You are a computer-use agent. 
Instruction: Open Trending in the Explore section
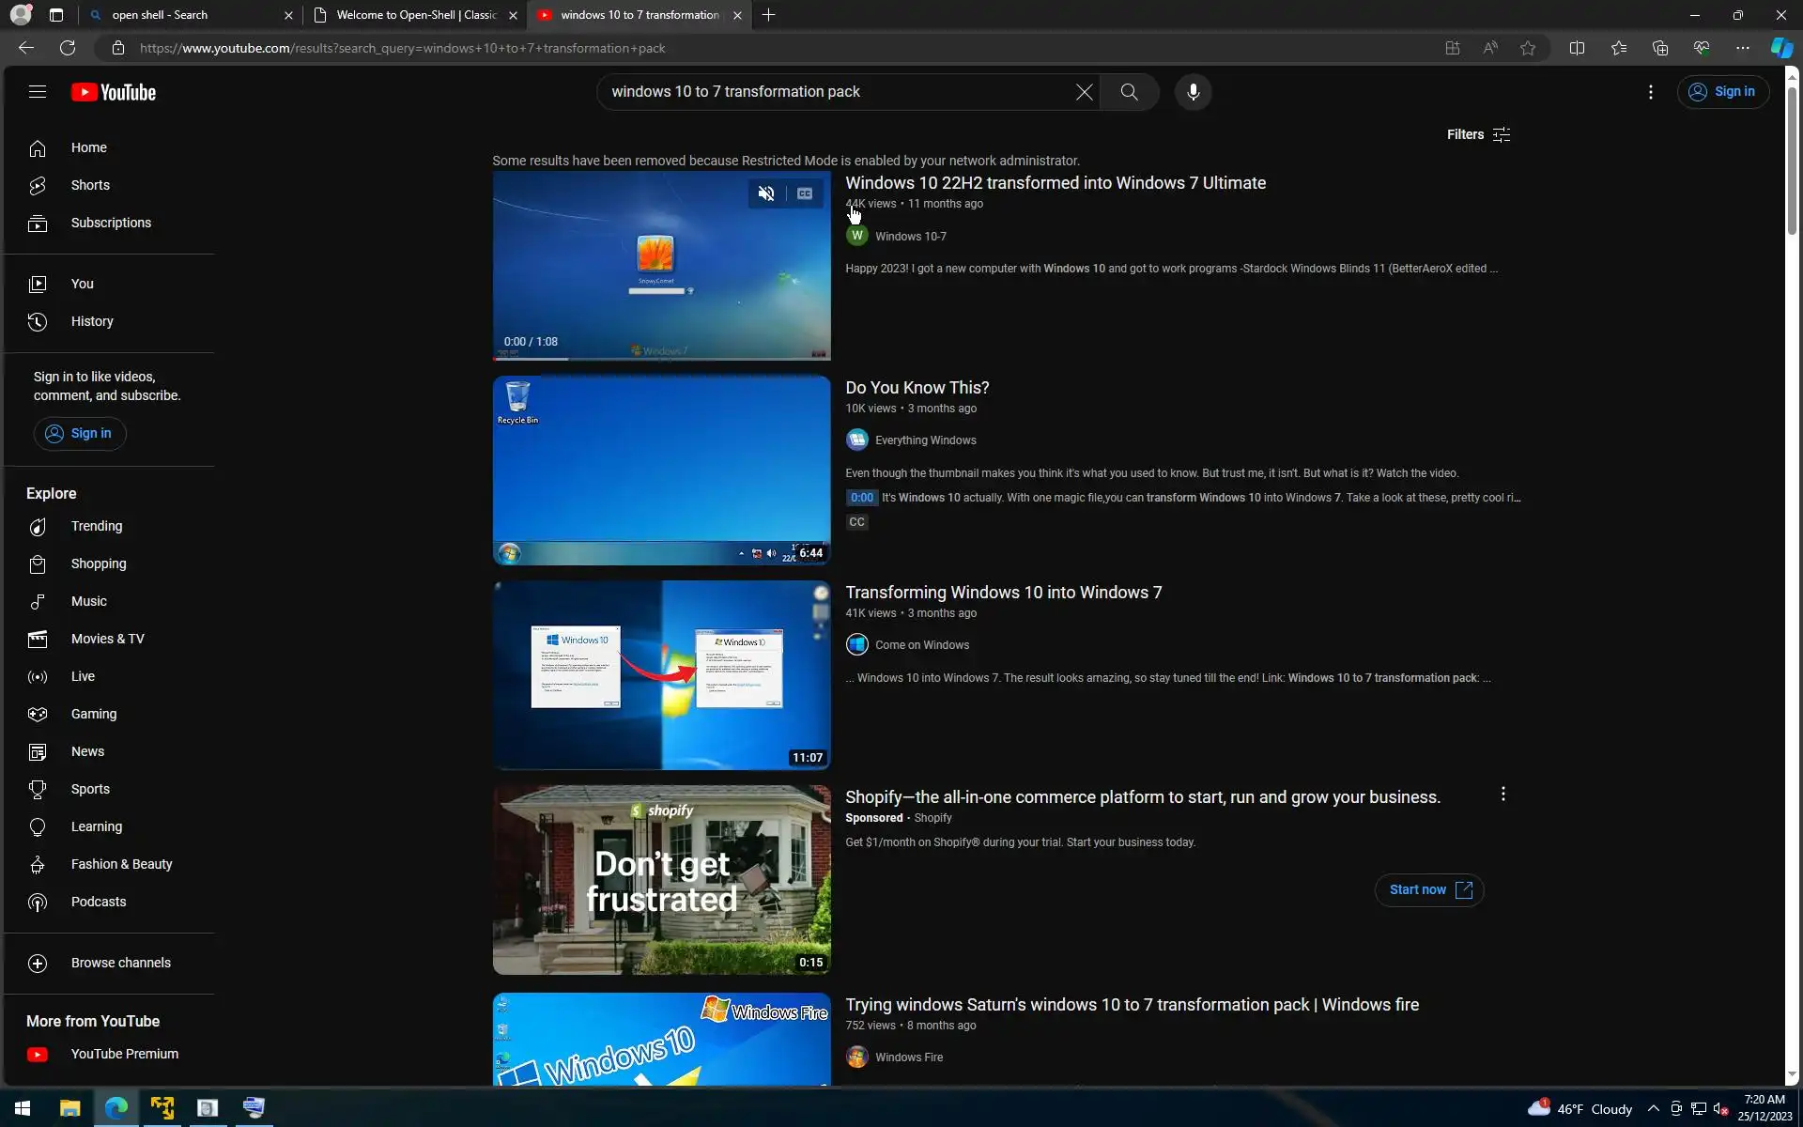pos(96,526)
